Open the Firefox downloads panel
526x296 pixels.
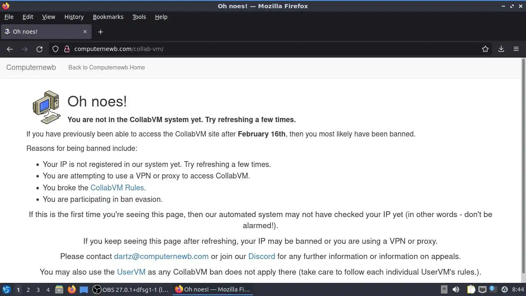[x=501, y=49]
